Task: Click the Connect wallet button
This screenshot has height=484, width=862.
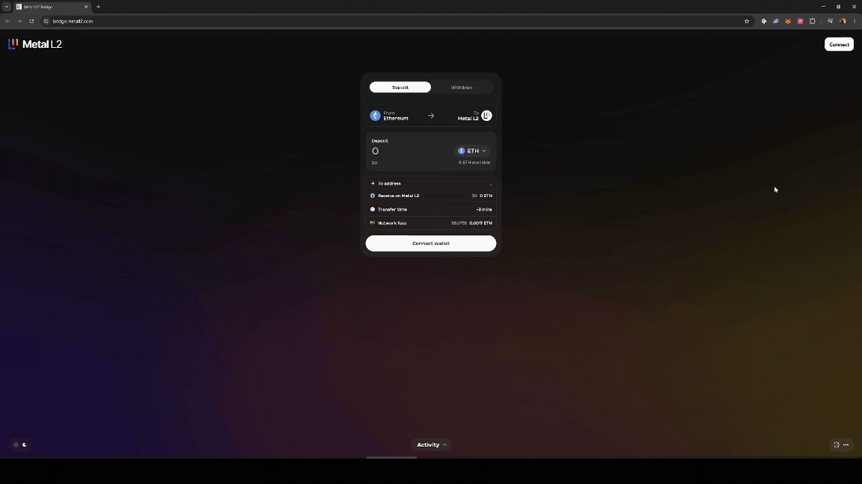Action: 431,243
